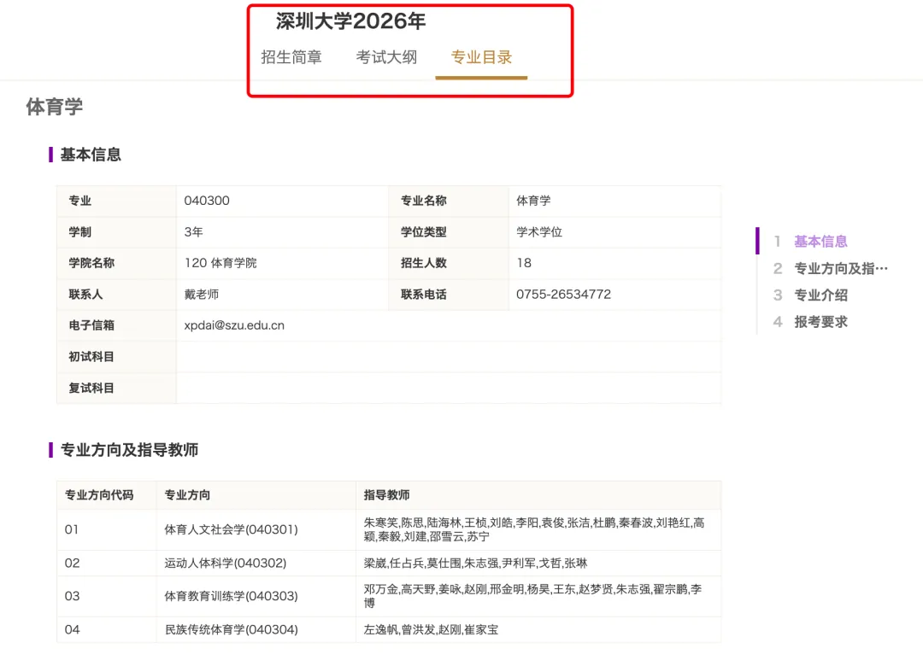Jump to 基本信息 in side navigation

pos(820,241)
